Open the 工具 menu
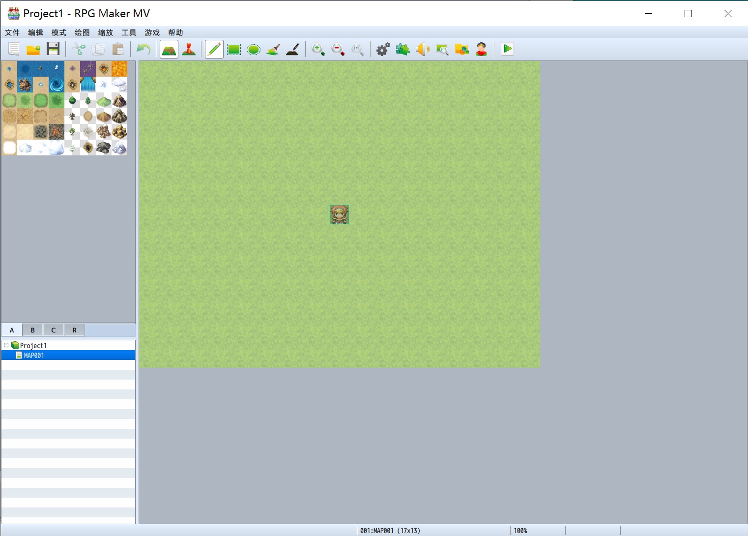 [129, 32]
